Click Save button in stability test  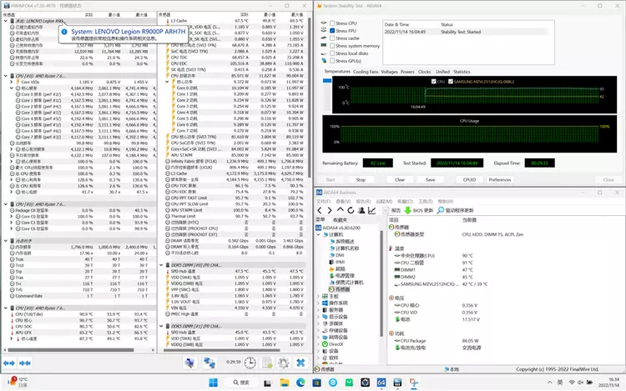pyautogui.click(x=431, y=180)
